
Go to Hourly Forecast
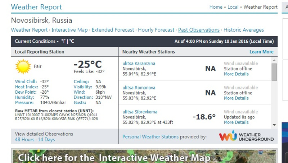coord(156,30)
